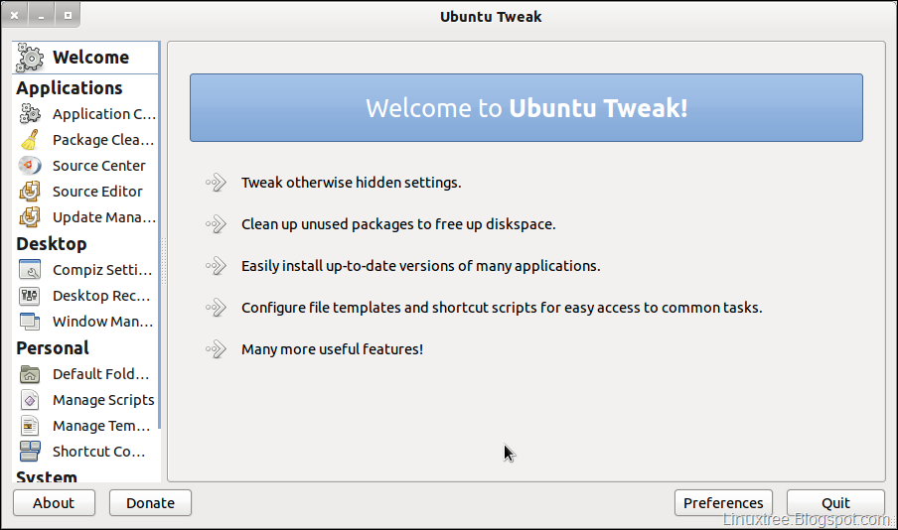
Task: Click the sidebar vertical scrollbar
Action: pyautogui.click(x=159, y=234)
